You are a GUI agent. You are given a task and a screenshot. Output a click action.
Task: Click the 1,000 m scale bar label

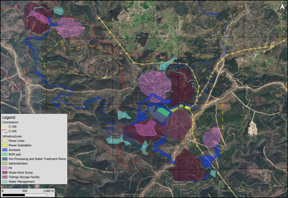pyautogui.click(x=48, y=191)
